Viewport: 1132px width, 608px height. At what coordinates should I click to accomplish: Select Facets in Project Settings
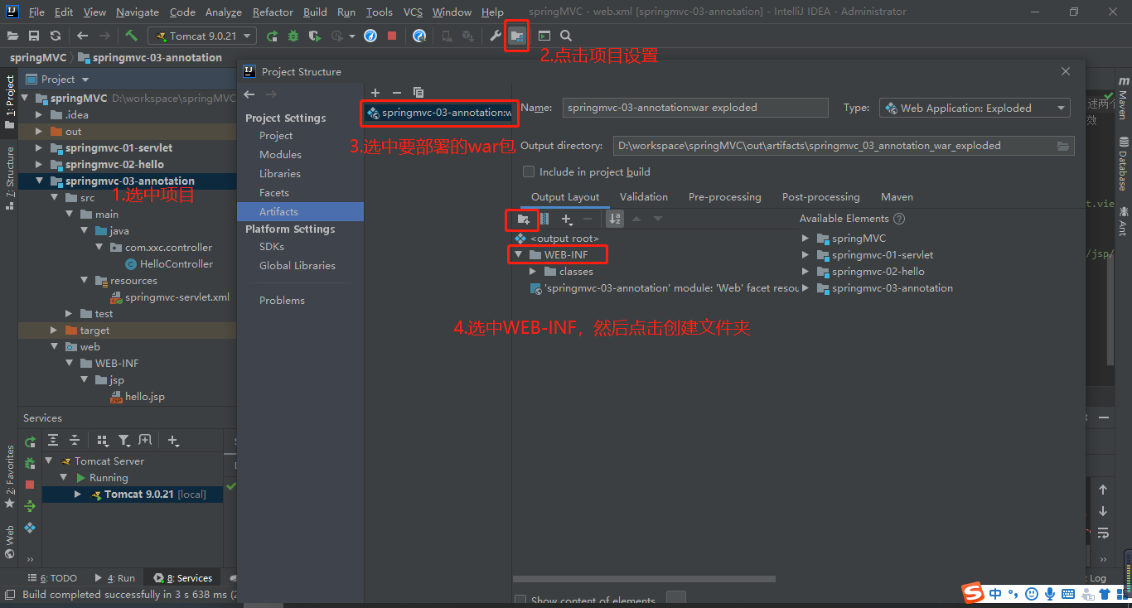click(273, 192)
